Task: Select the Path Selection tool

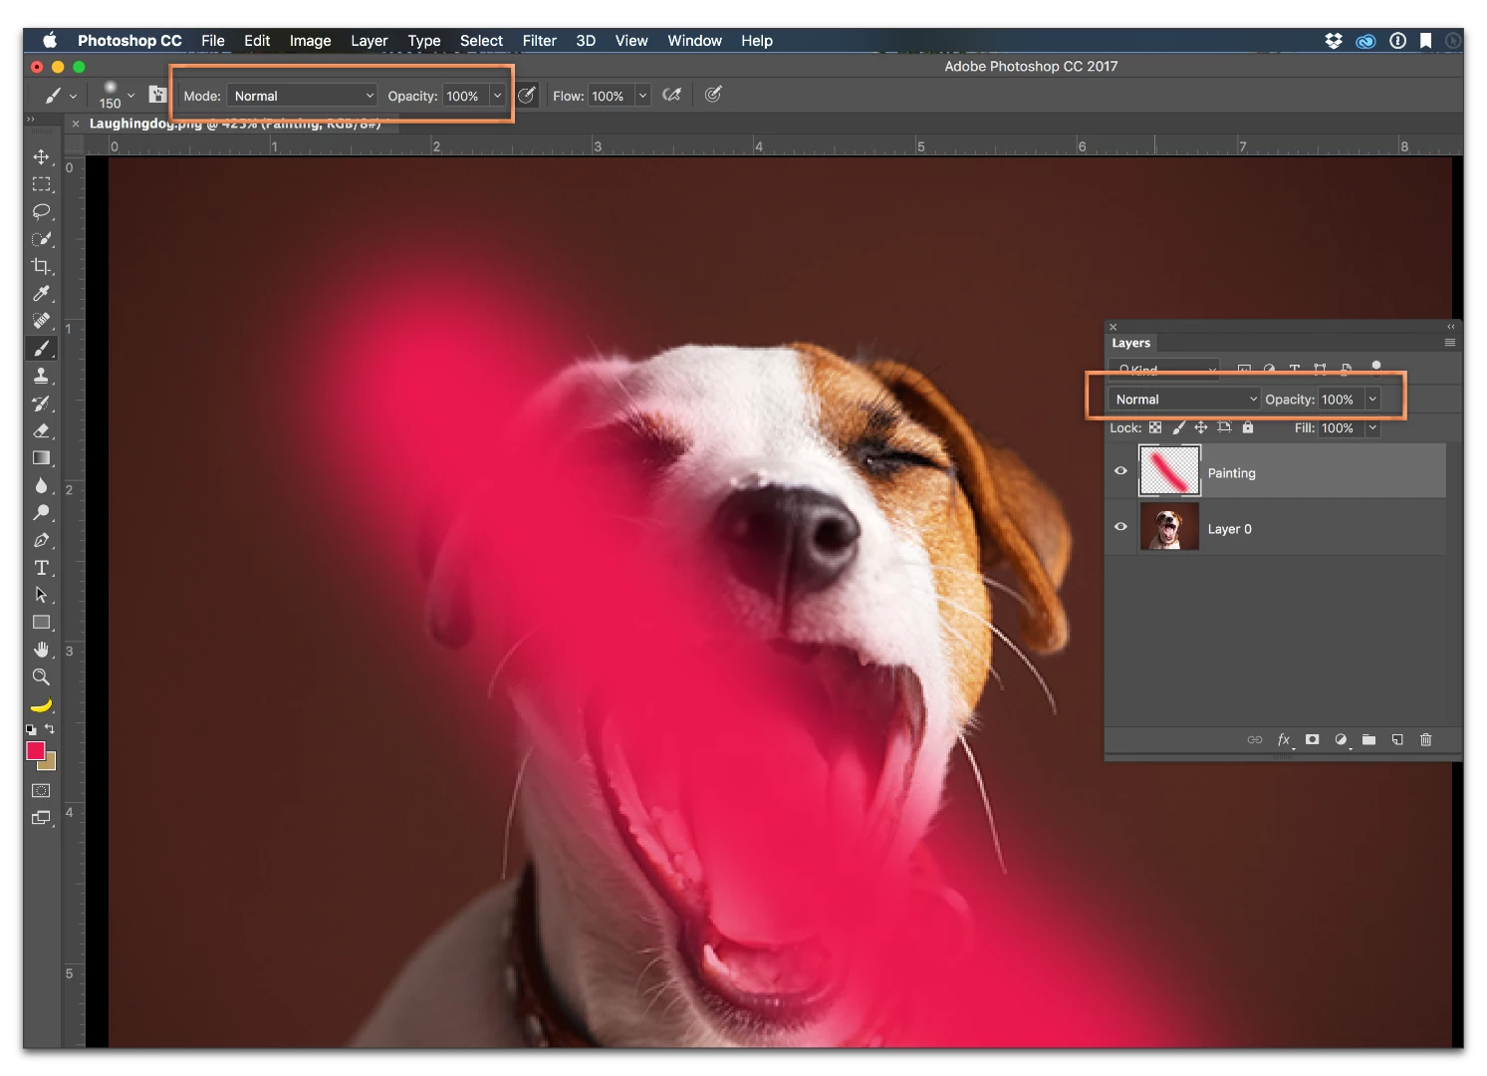Action: pos(41,595)
